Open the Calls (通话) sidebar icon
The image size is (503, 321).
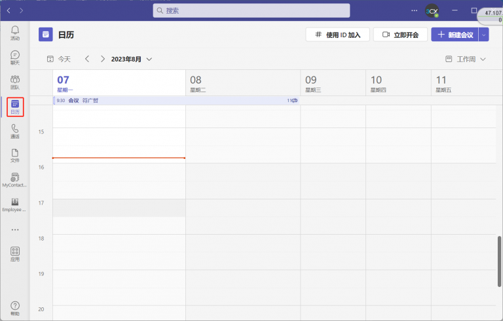(15, 131)
